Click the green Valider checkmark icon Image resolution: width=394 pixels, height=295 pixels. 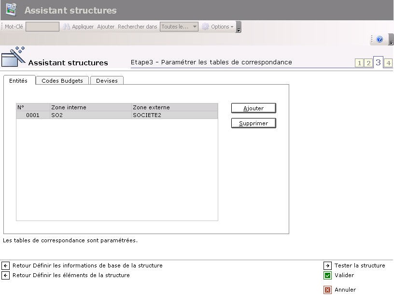pos(328,276)
